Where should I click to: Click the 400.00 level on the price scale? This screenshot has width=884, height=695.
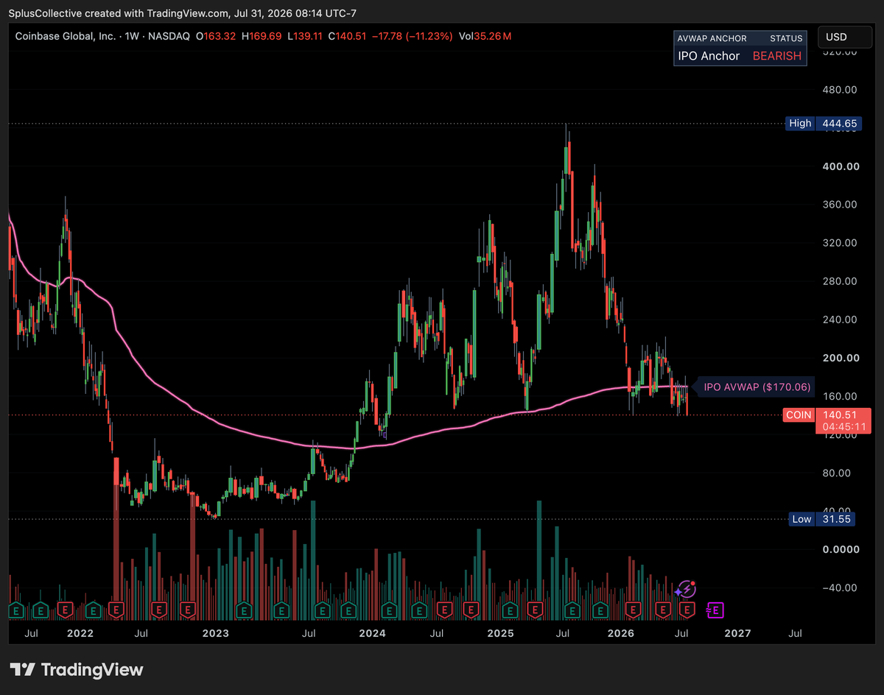pyautogui.click(x=841, y=166)
